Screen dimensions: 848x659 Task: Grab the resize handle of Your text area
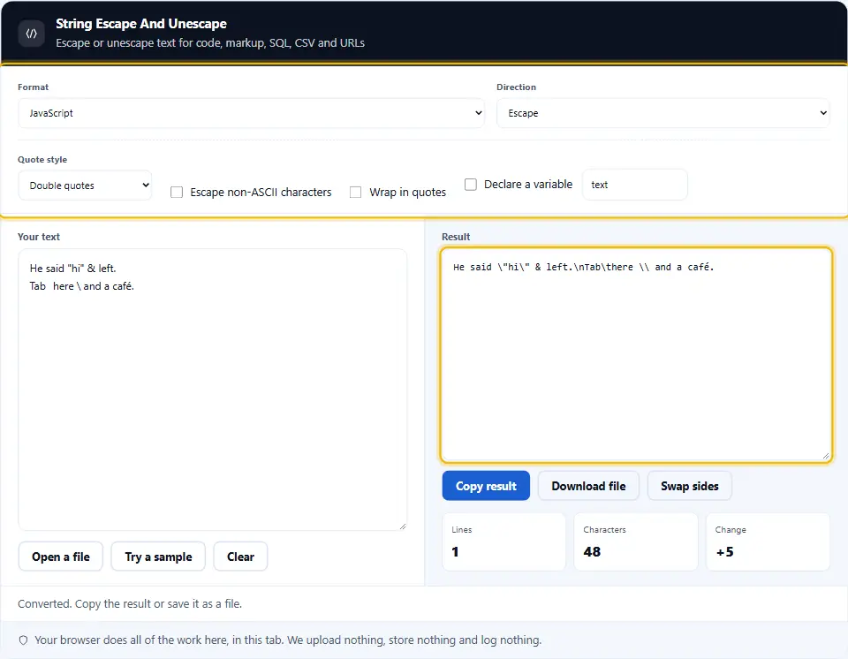(403, 526)
